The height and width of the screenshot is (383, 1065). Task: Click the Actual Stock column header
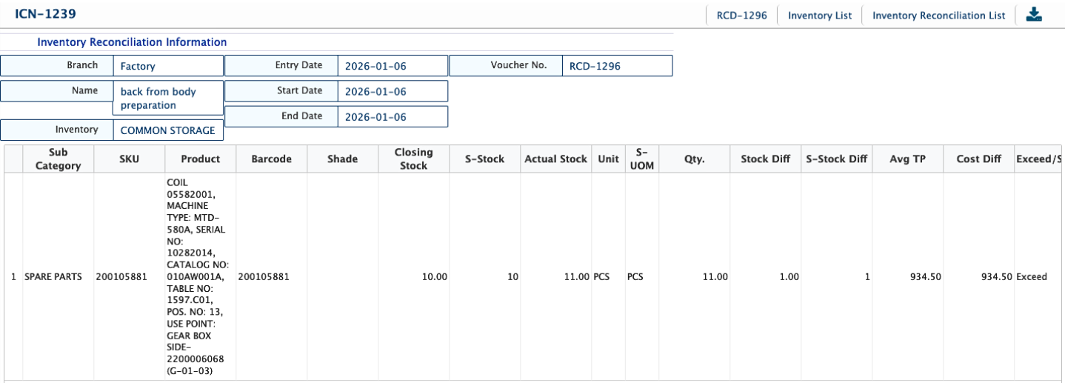pos(555,159)
